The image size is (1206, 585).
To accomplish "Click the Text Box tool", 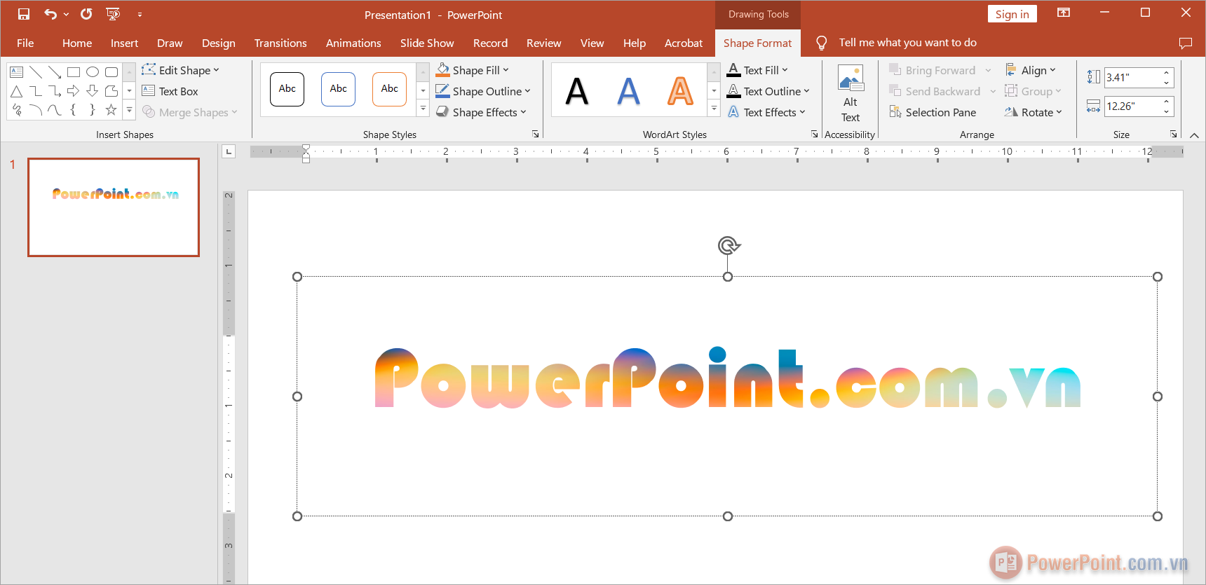I will 170,91.
